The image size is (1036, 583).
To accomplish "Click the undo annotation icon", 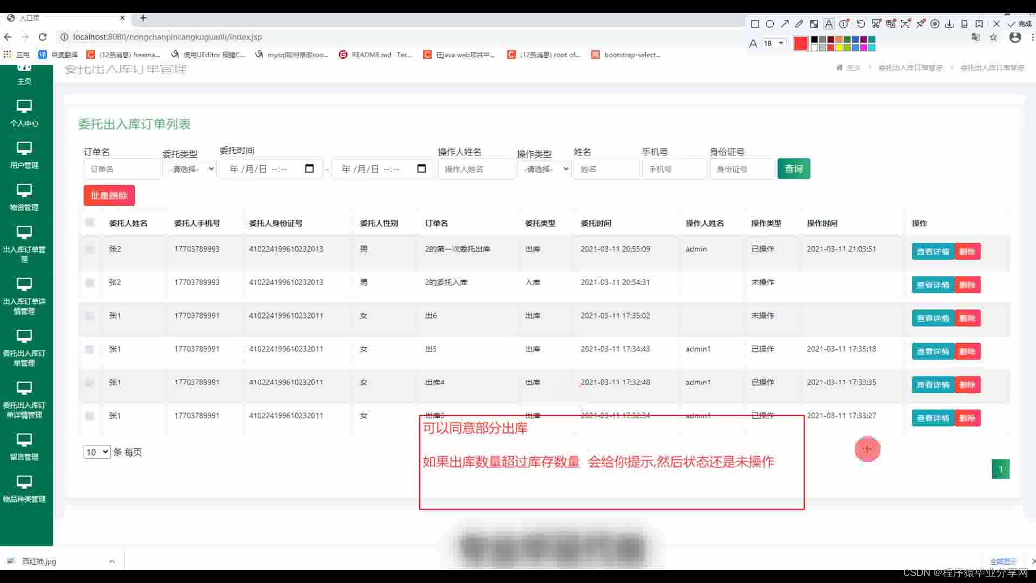I will pos(861,24).
